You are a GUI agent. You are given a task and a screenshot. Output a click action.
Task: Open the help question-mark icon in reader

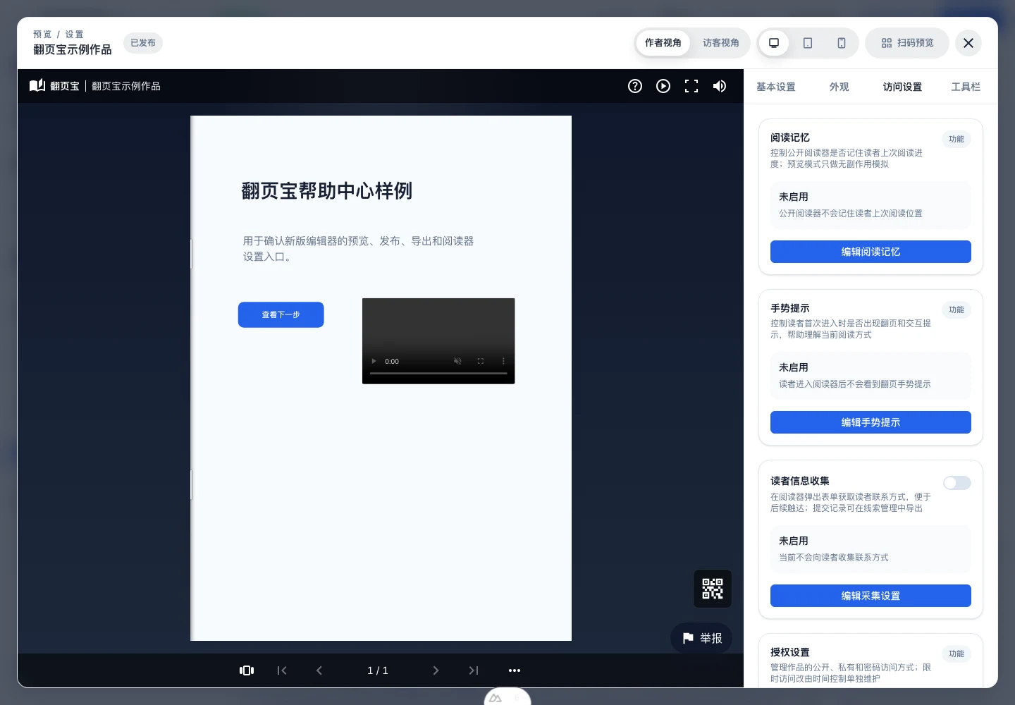coord(635,86)
